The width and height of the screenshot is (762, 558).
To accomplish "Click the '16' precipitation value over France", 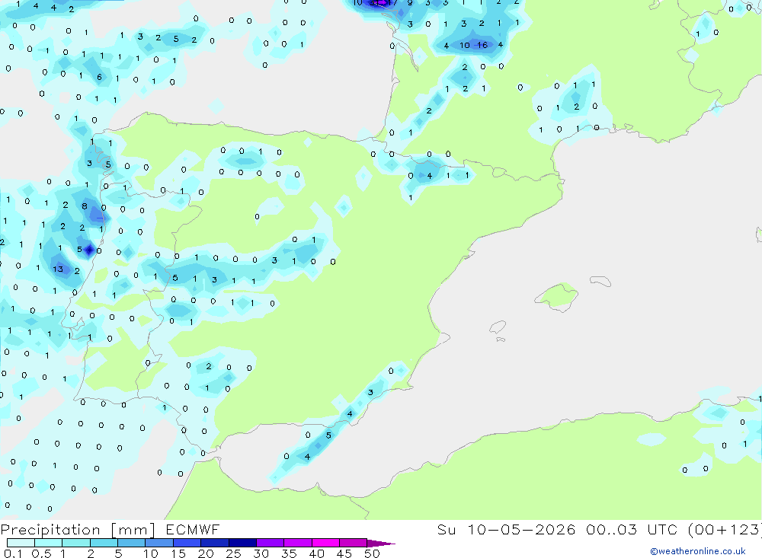I will pyautogui.click(x=482, y=45).
